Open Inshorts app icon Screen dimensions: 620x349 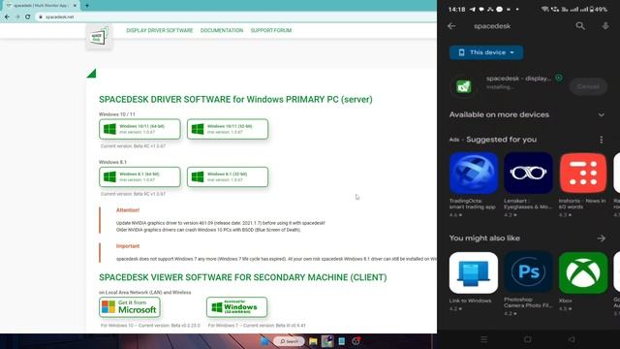(583, 173)
